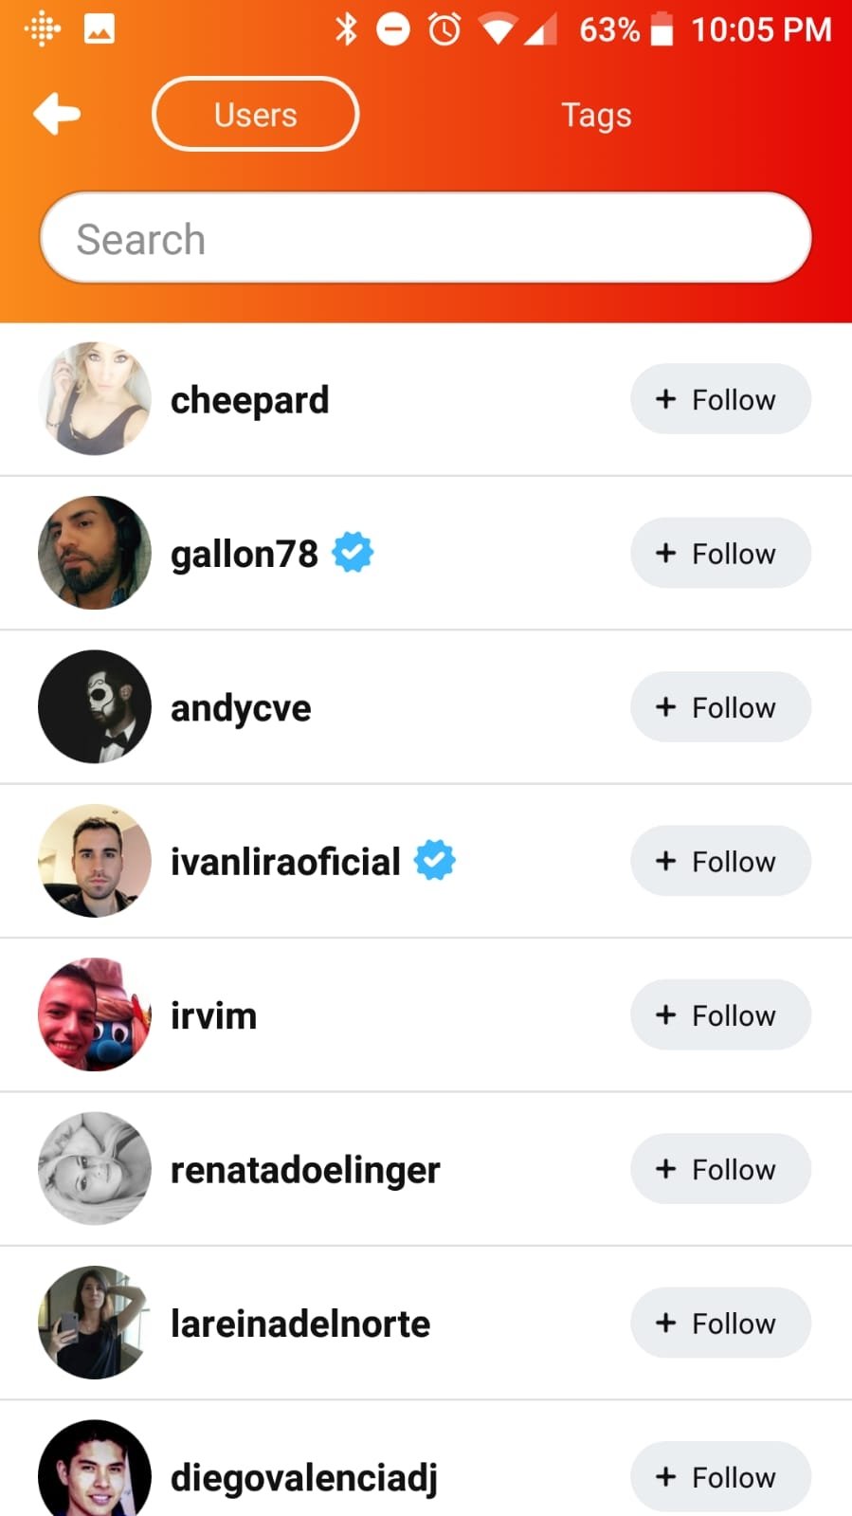Focus the Search input field
Viewport: 852px width, 1516px height.
click(x=426, y=238)
